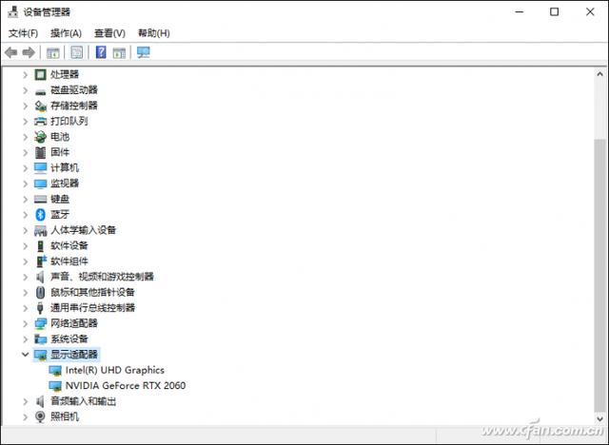Screen dimensions: 609x445
Task: Click the action pane toolbar icon
Action: tap(119, 52)
